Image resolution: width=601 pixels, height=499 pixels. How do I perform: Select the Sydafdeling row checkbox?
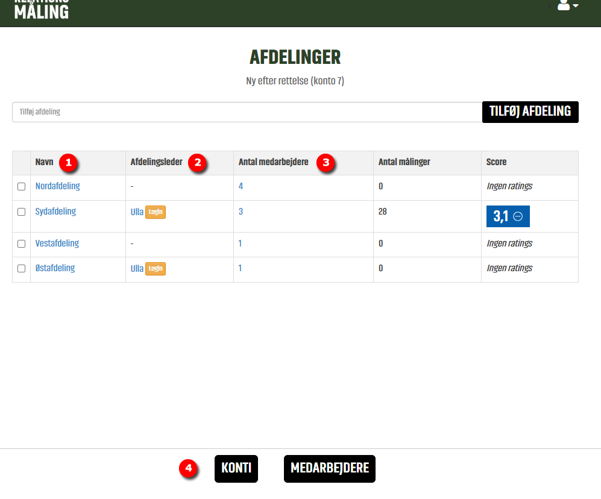point(22,212)
